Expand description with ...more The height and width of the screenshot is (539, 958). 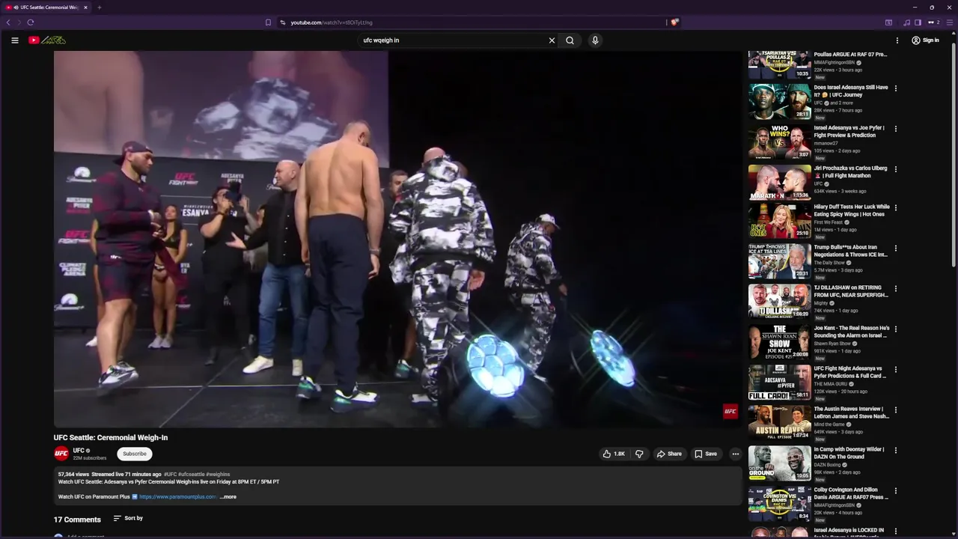(228, 497)
